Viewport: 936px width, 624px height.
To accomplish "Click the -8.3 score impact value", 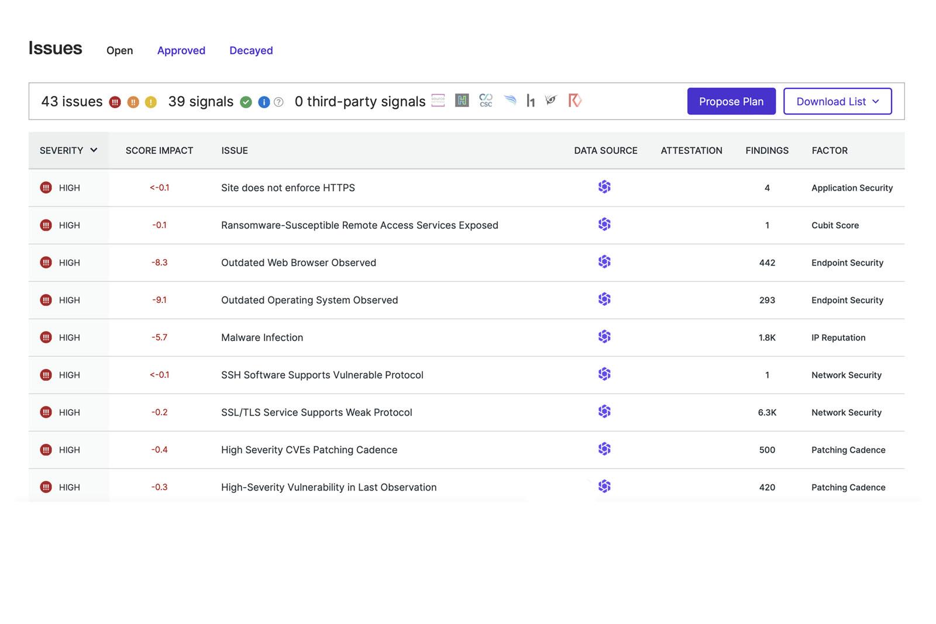I will (159, 263).
